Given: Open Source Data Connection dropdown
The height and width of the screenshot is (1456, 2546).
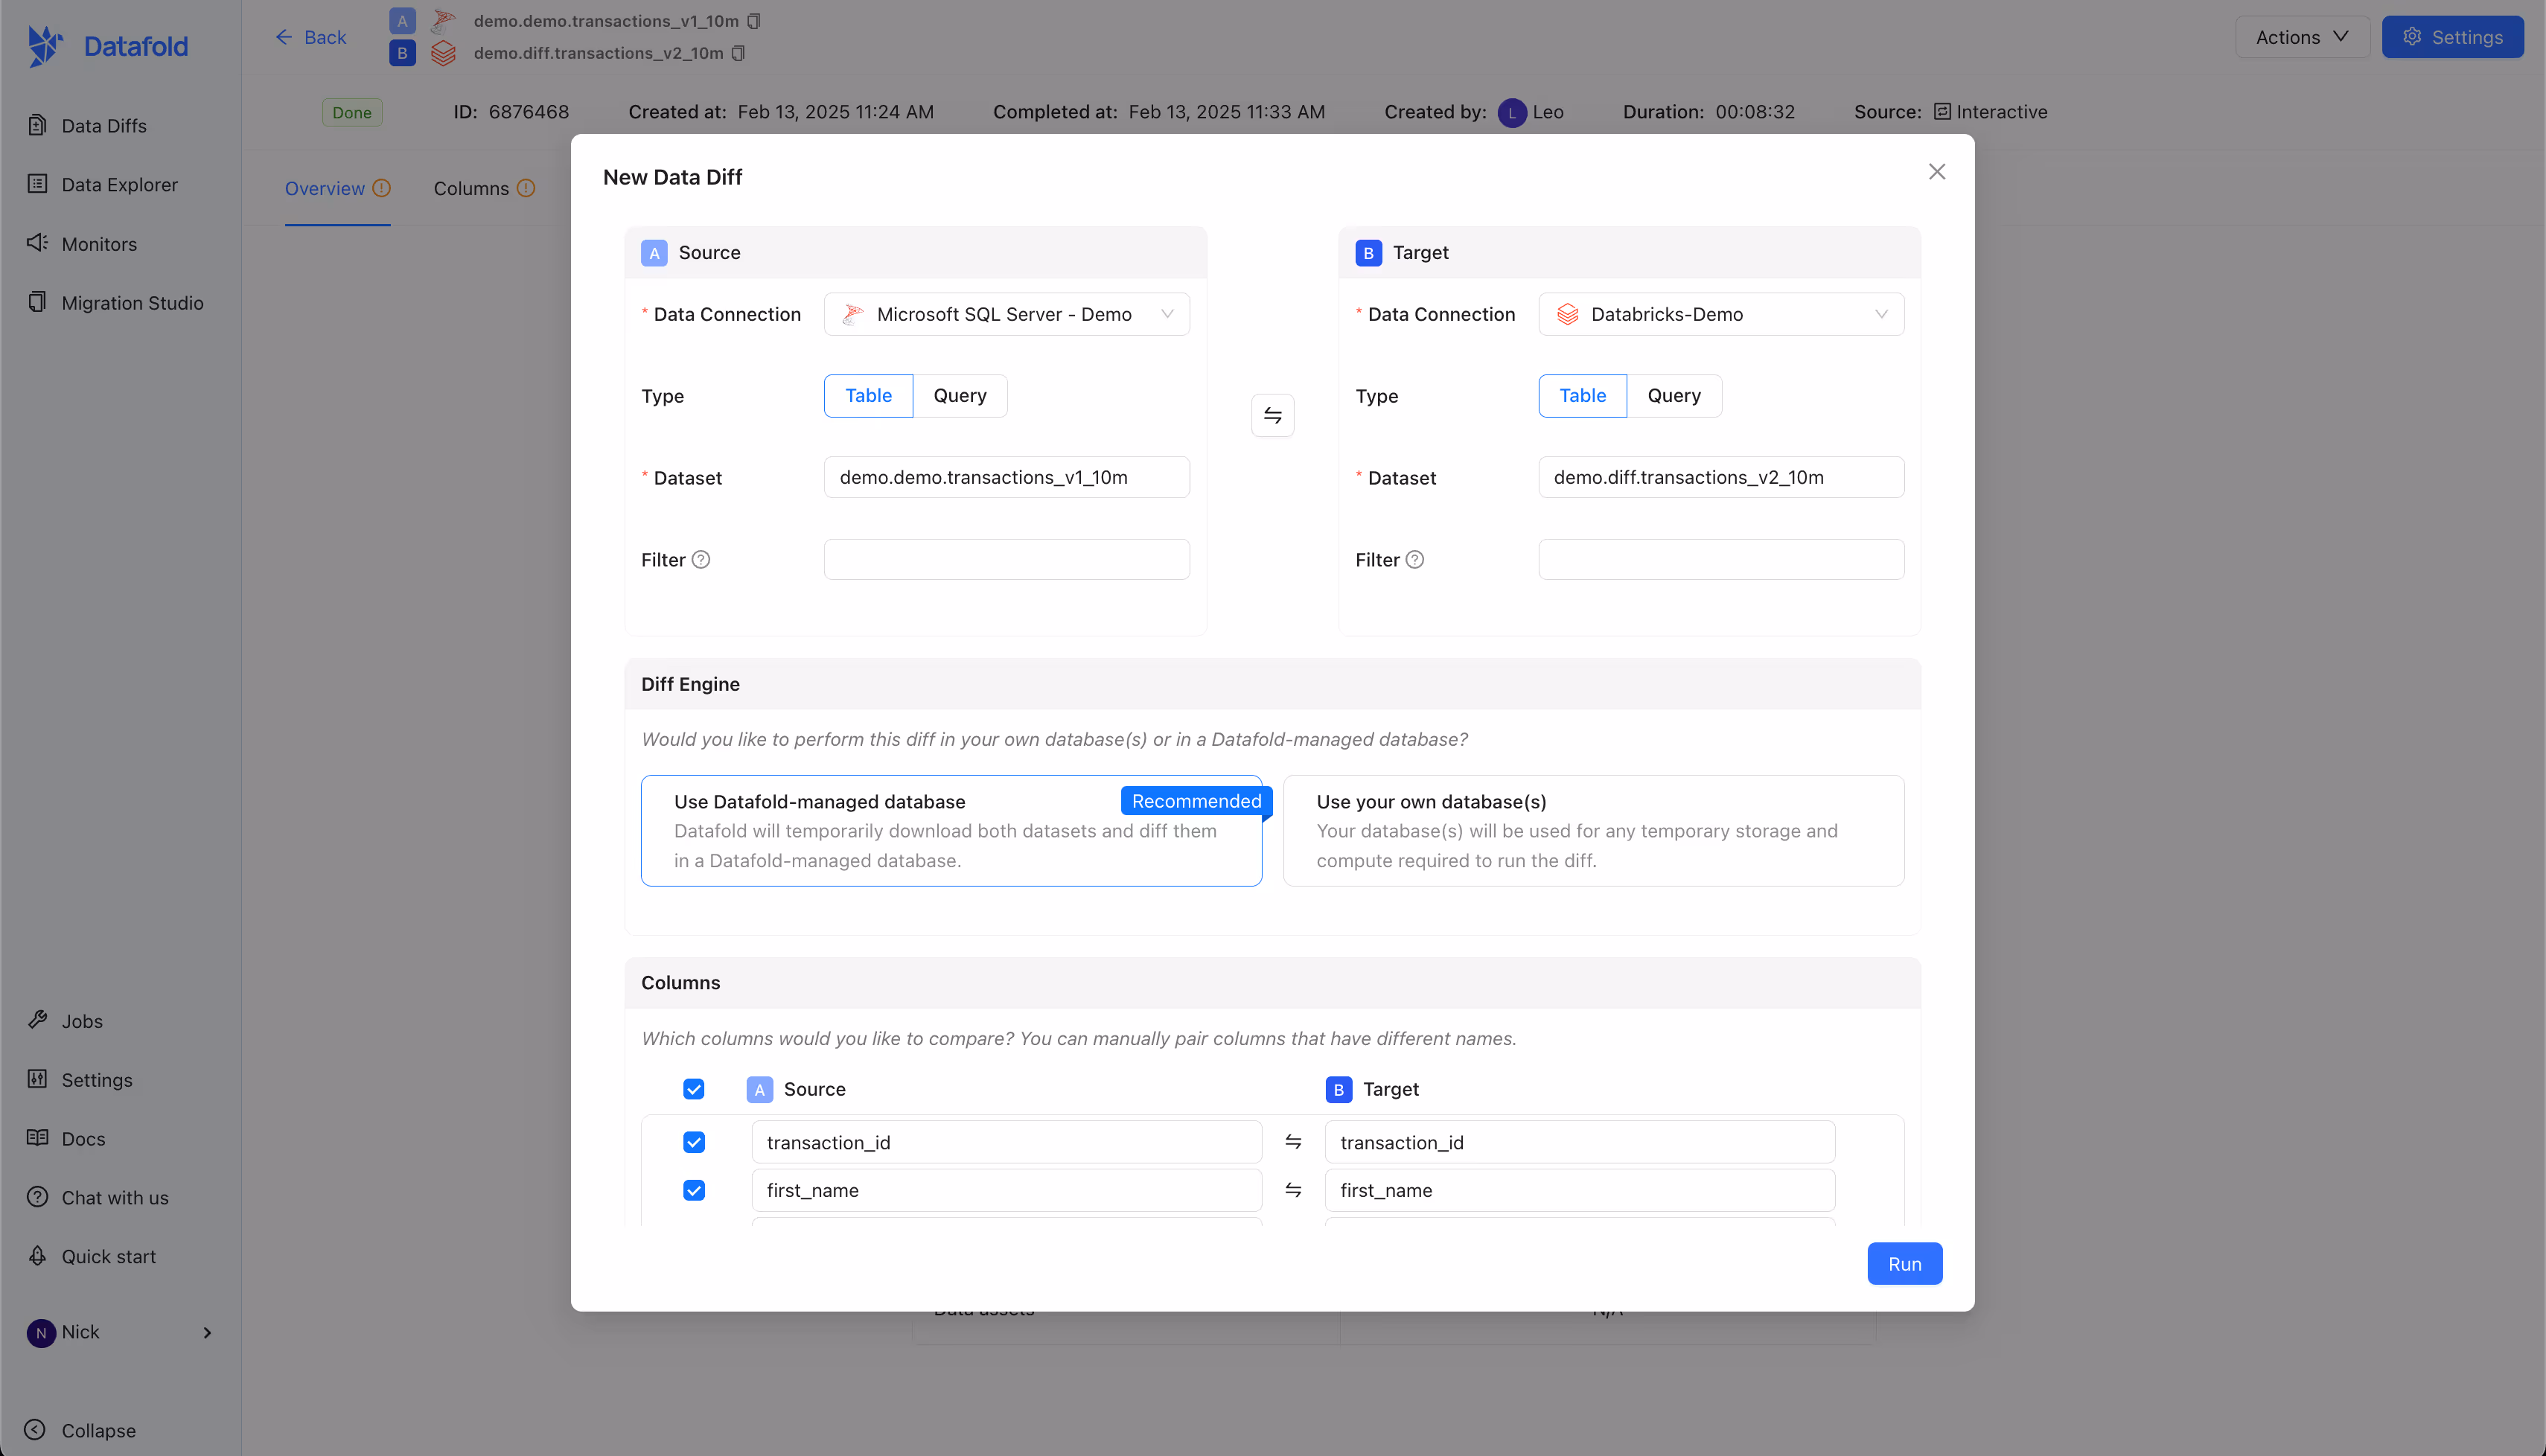Looking at the screenshot, I should [1007, 314].
